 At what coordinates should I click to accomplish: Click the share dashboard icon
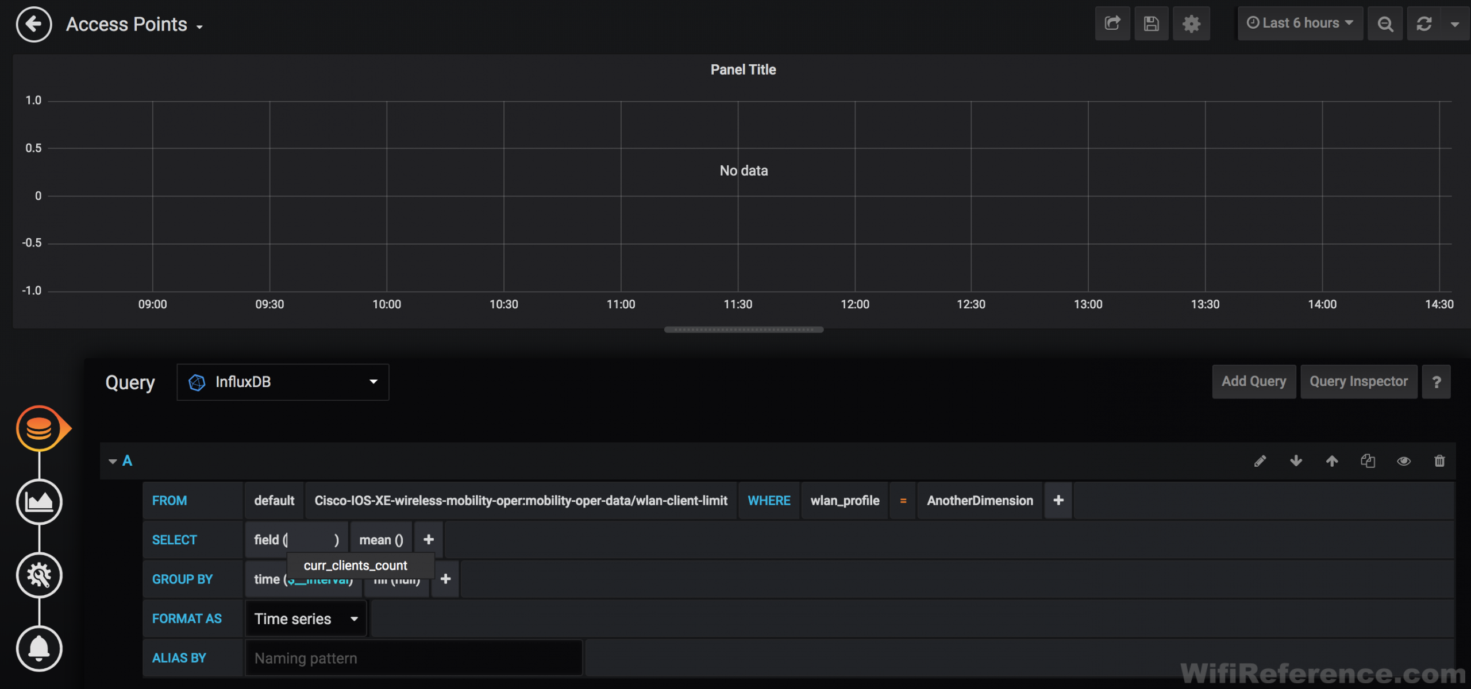1112,24
